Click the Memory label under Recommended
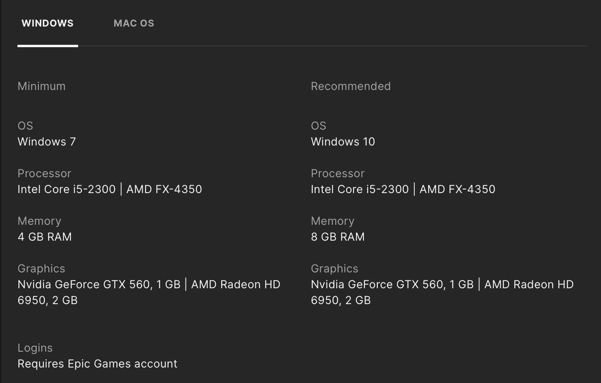Viewport: 601px width, 383px height. coord(333,221)
